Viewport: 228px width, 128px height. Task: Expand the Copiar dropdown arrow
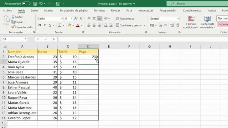26,22
